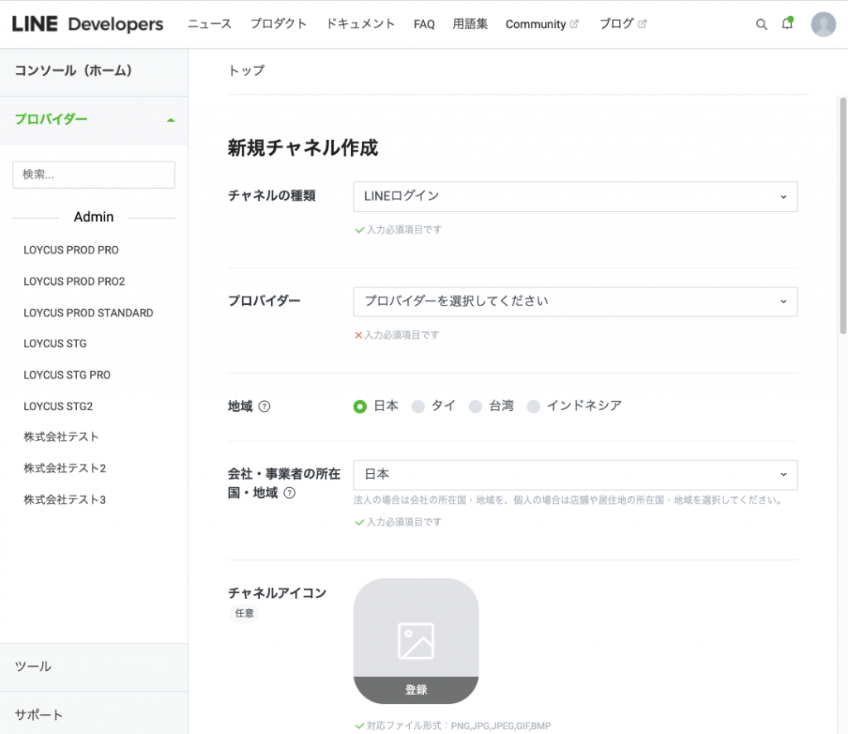Open the チャネルの種類 dropdown
Image resolution: width=848 pixels, height=734 pixels.
575,197
